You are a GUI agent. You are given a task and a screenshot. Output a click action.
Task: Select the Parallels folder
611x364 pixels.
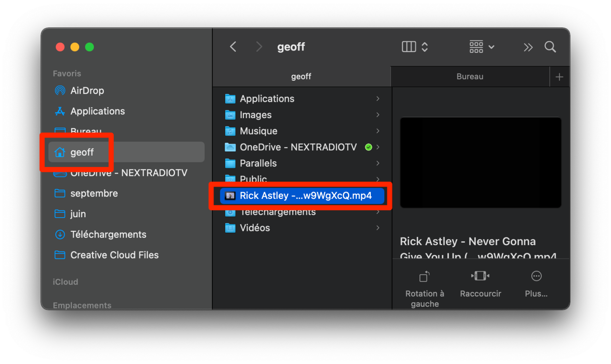point(302,163)
